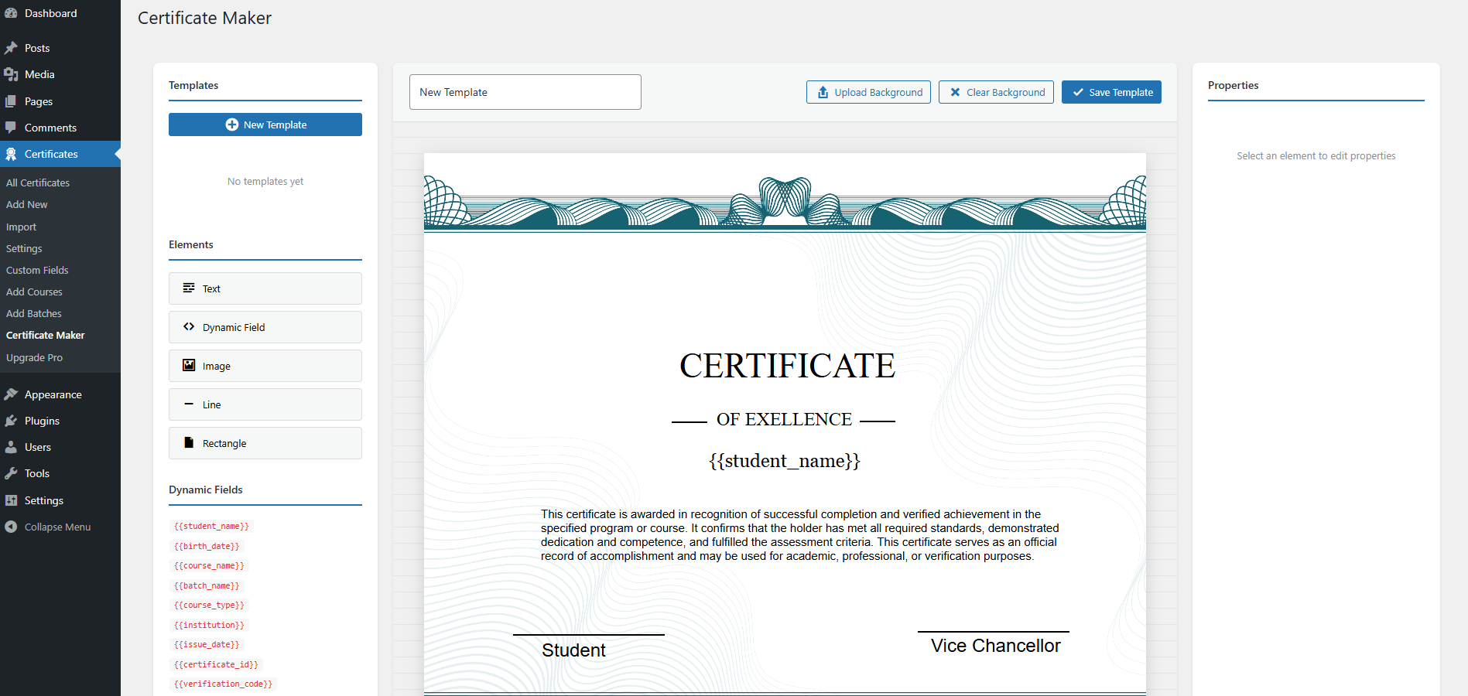Click the Upgrade Pro link
The width and height of the screenshot is (1468, 696).
(x=34, y=357)
